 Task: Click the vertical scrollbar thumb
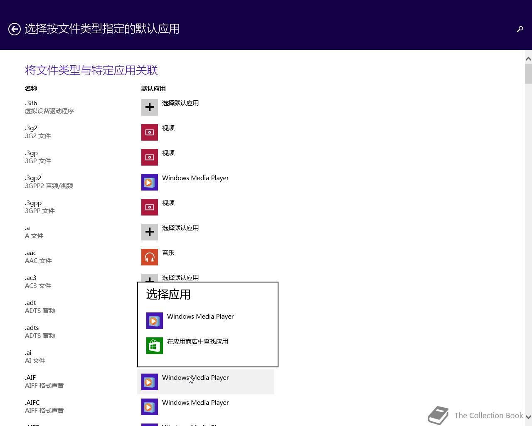point(528,74)
